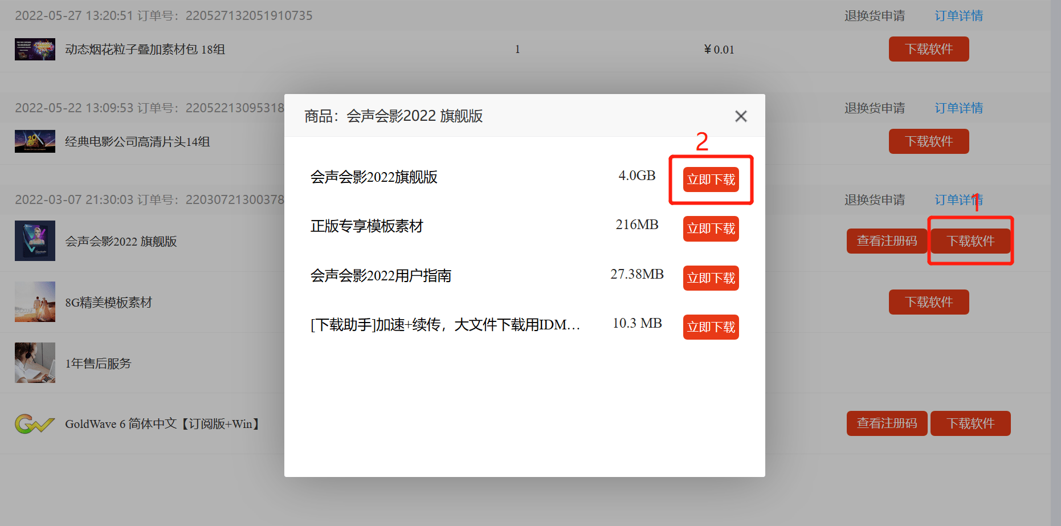Click the 会声会影2022用户指南 file name

coord(381,276)
